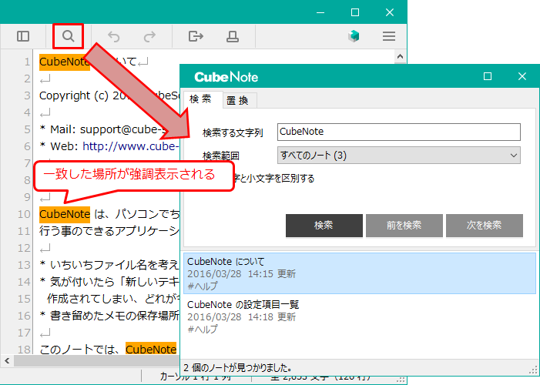Close the CubeNote search dialog
Viewport: 540px width, 385px height.
[x=522, y=76]
